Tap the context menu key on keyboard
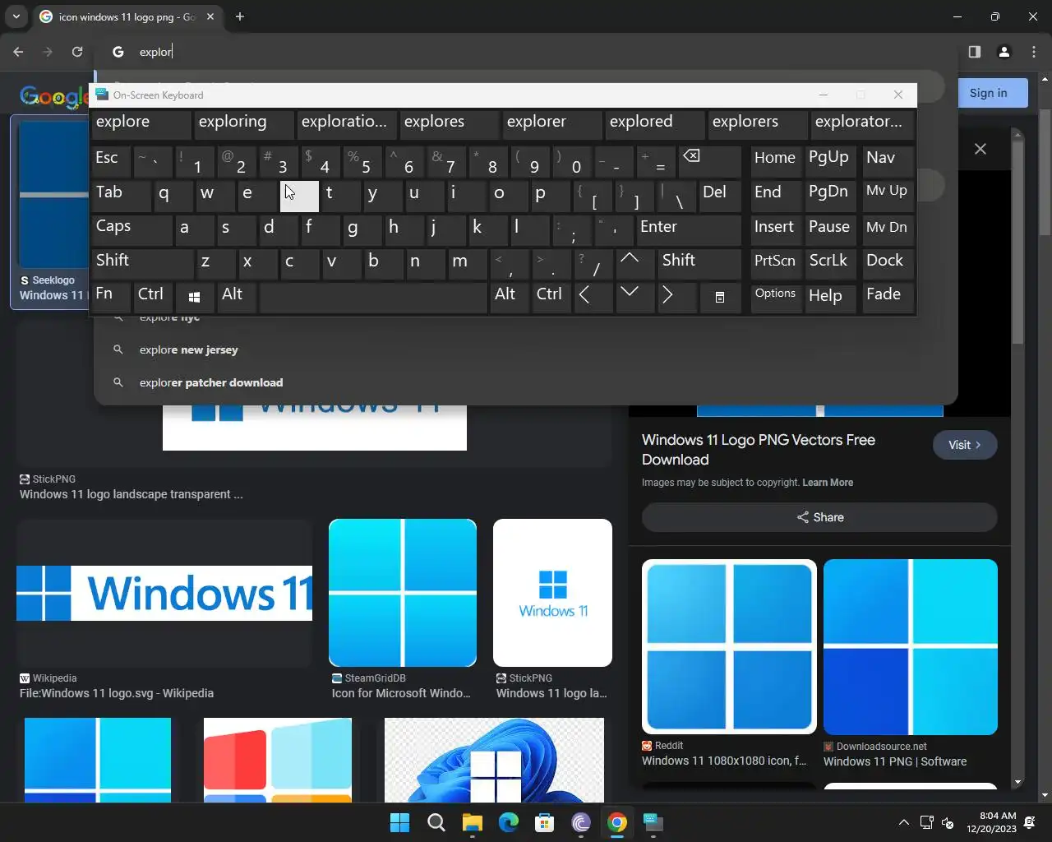 tap(719, 298)
